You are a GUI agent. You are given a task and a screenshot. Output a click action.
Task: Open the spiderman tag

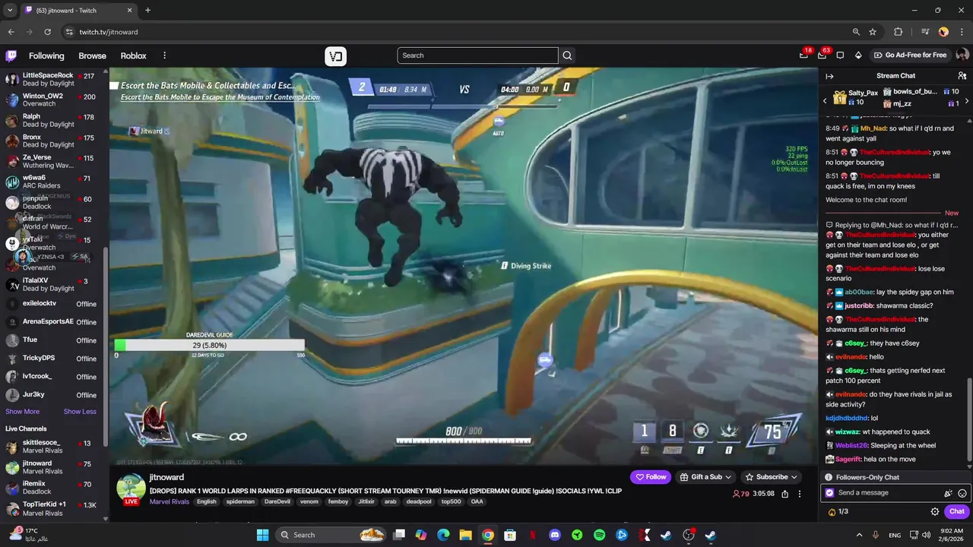(x=240, y=502)
